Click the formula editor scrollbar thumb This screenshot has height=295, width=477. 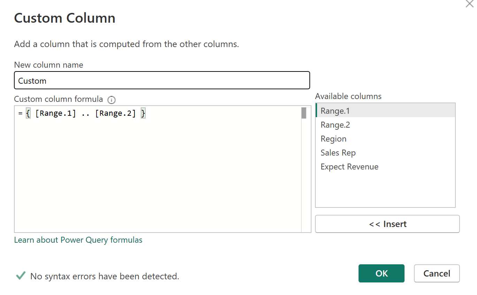304,113
